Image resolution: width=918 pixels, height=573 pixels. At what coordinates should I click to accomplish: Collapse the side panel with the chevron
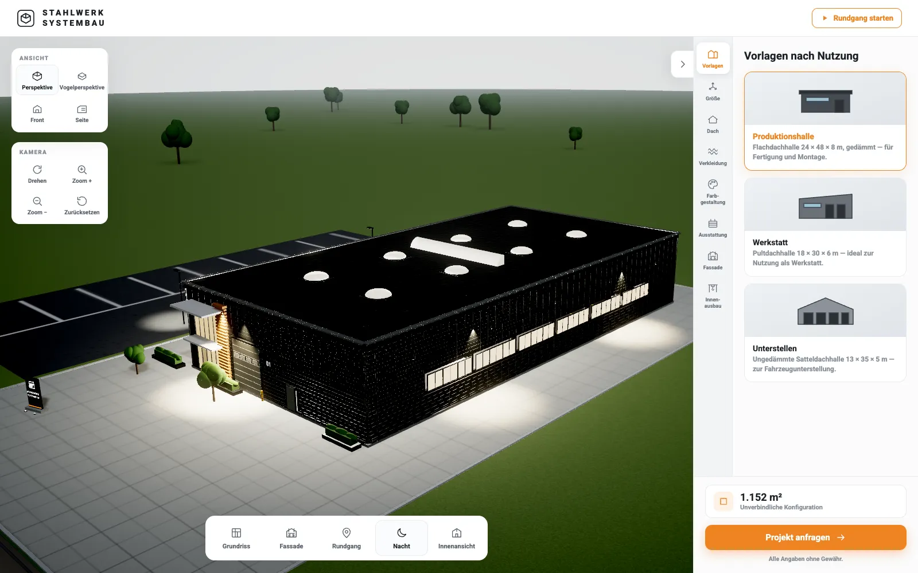[683, 64]
